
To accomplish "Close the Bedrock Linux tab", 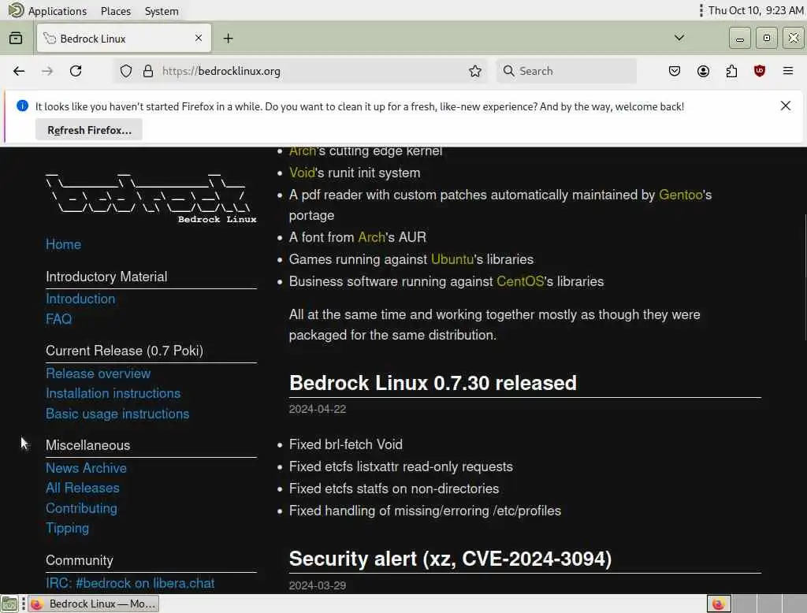I will click(x=199, y=38).
